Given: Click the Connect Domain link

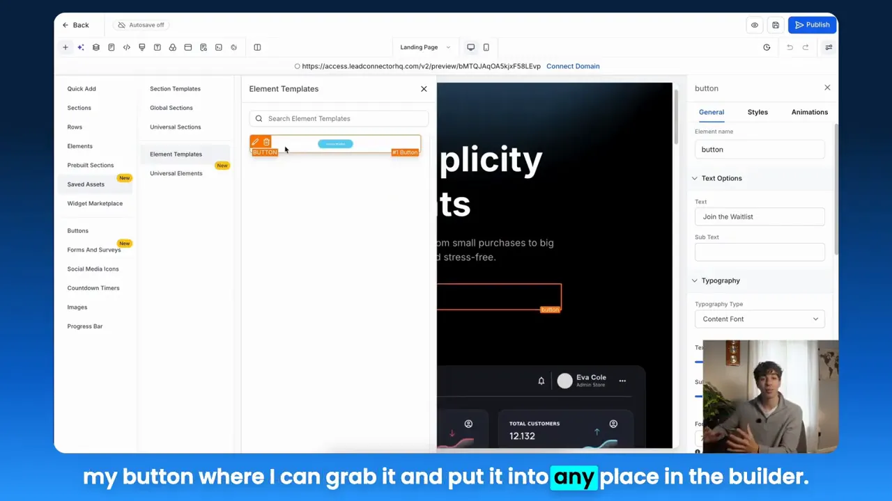Looking at the screenshot, I should (573, 66).
